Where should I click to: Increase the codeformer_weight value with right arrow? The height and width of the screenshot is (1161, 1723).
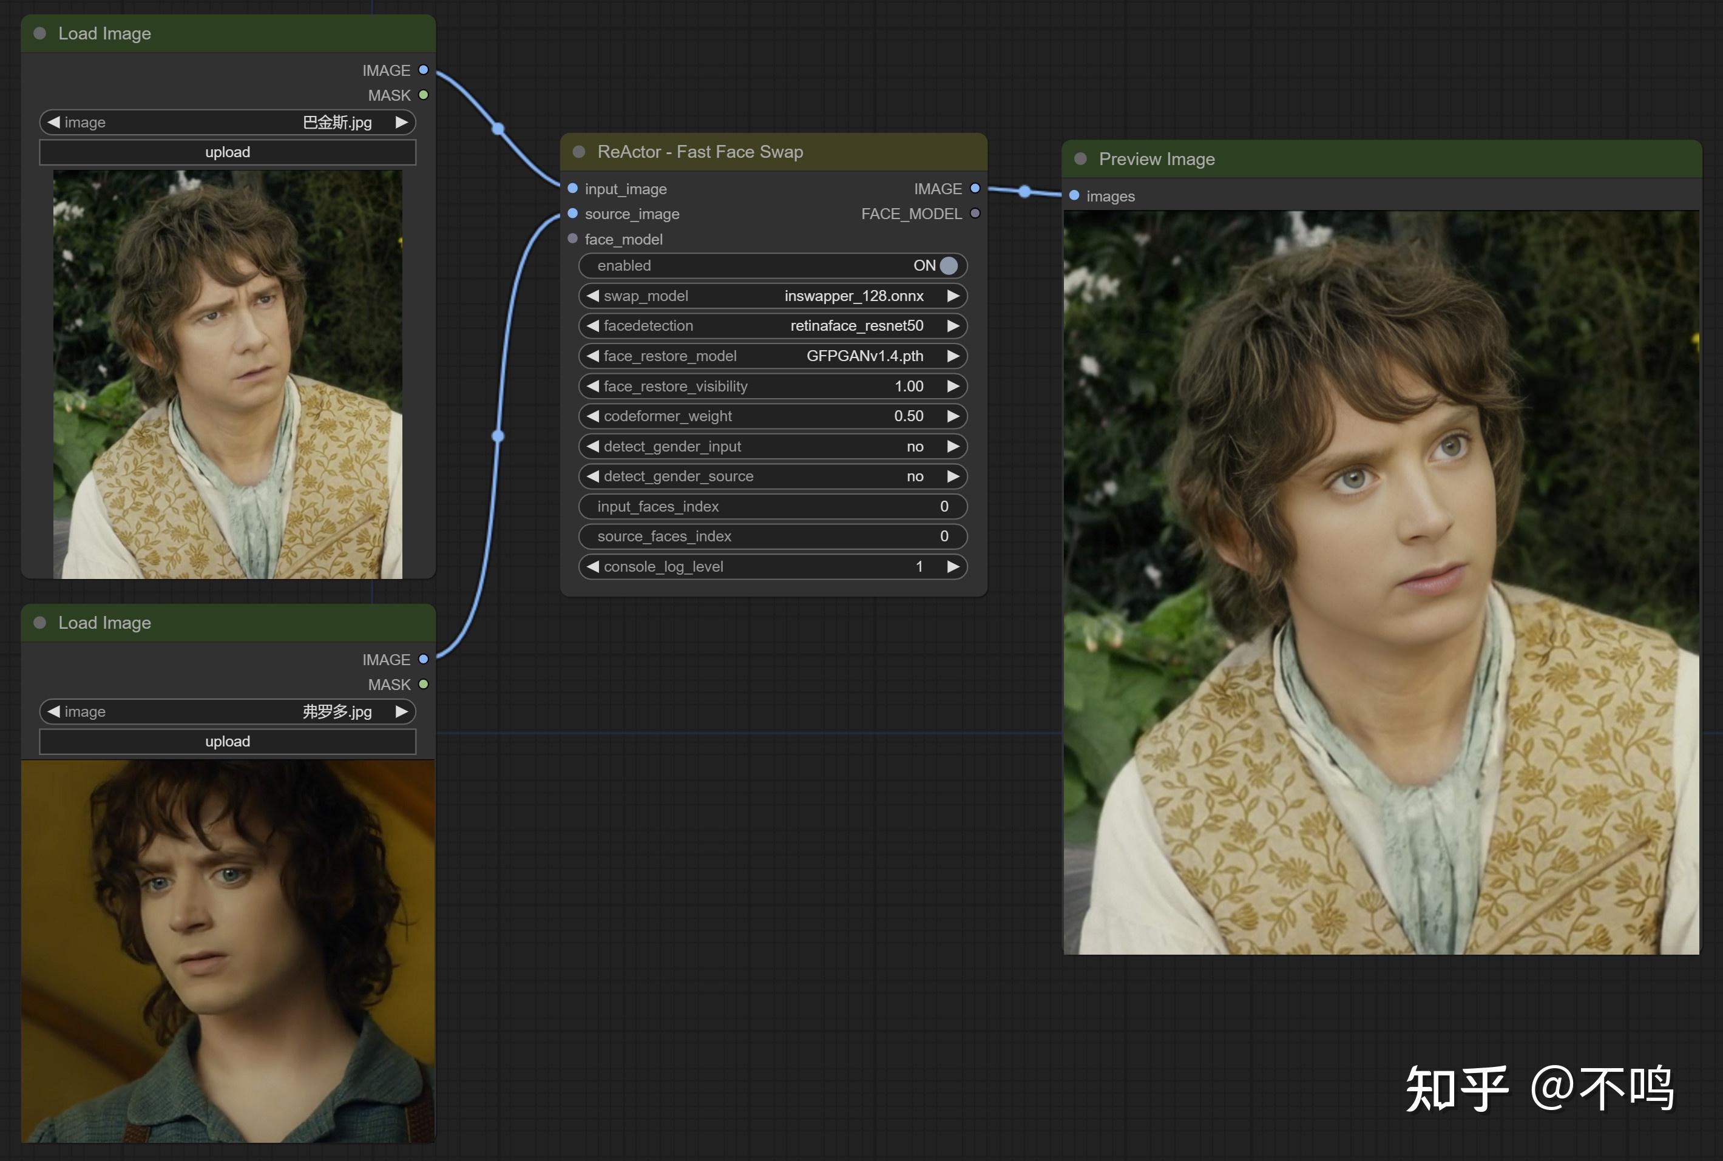pyautogui.click(x=953, y=416)
